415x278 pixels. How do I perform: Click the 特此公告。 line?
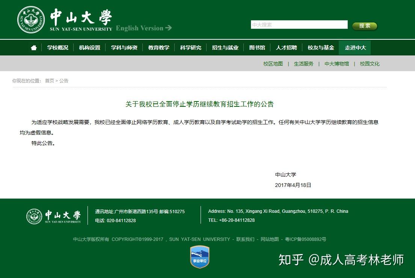43,143
